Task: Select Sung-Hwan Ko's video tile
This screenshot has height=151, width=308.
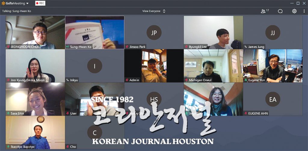Action: [x=95, y=32]
